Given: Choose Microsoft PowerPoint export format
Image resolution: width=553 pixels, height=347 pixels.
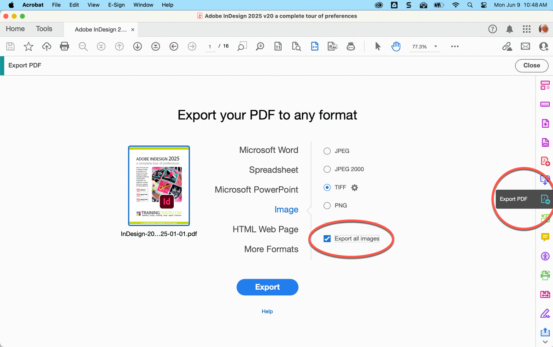Looking at the screenshot, I should tap(256, 190).
